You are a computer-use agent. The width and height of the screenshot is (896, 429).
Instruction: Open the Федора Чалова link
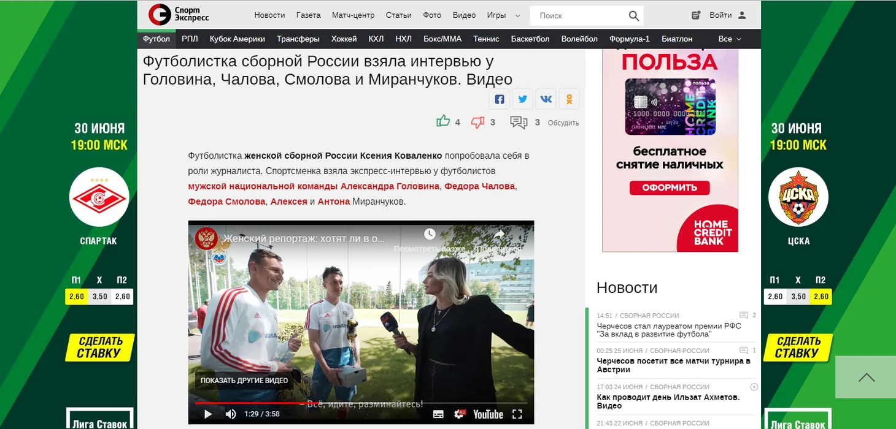(x=480, y=186)
